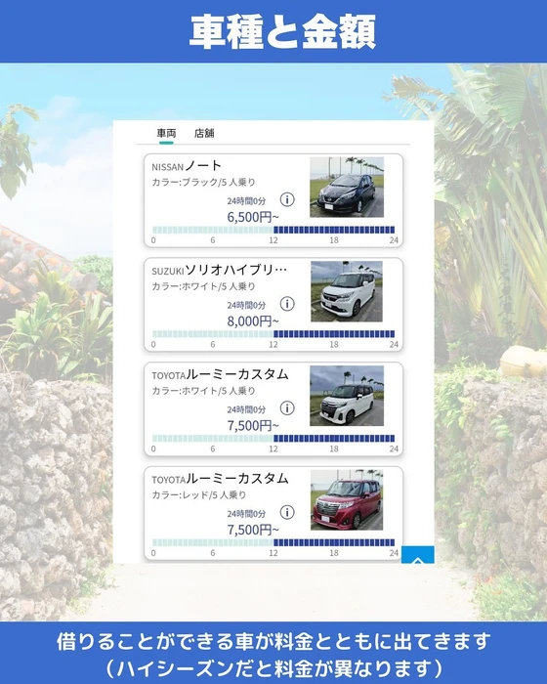This screenshot has width=547, height=684.
Task: Click the 7,500円~ price on the red ルーミー card
Action: (253, 530)
